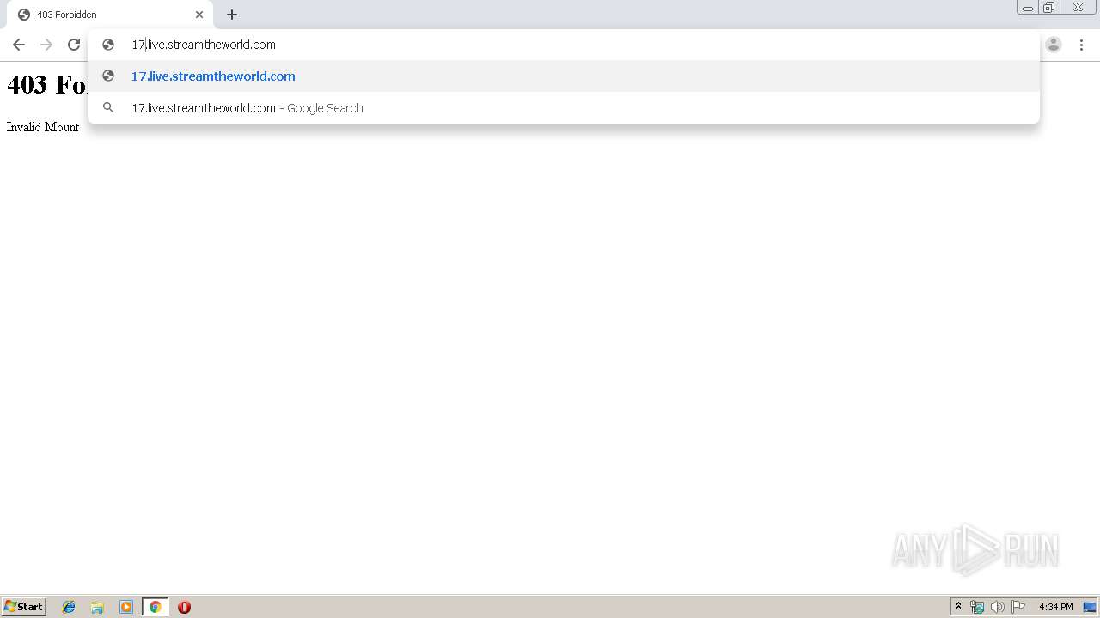Go forward with the forward arrow

pos(46,45)
